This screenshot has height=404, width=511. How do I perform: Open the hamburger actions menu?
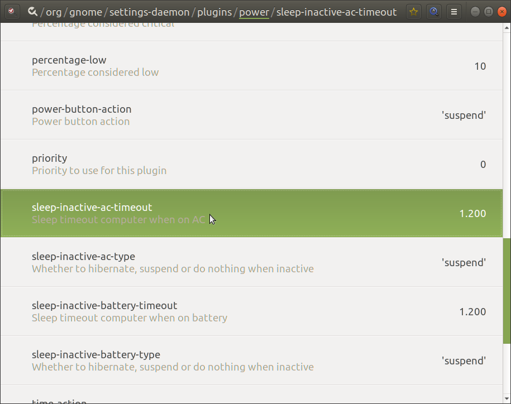tap(454, 12)
